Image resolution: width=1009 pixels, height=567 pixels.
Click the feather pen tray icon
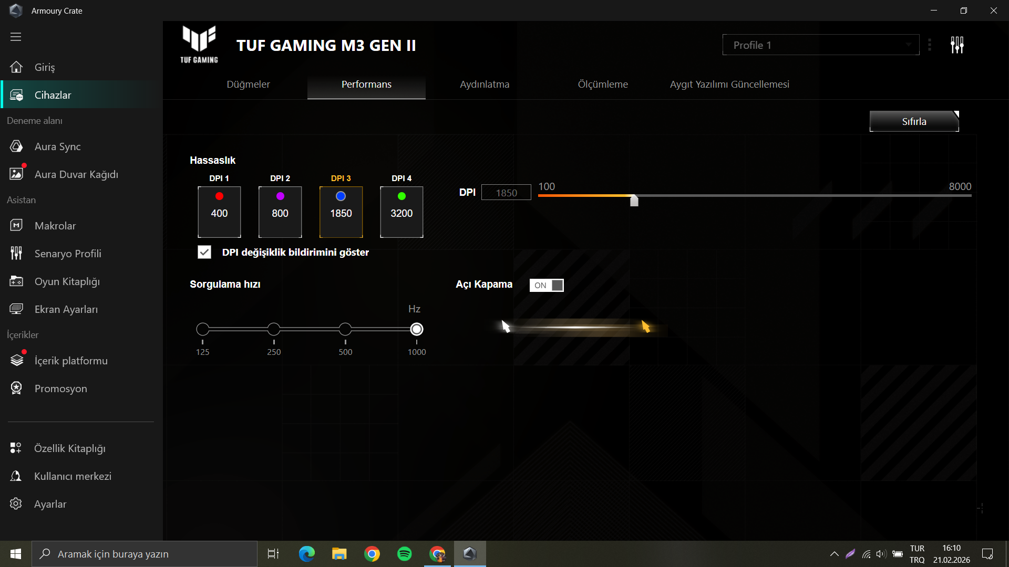(x=850, y=554)
